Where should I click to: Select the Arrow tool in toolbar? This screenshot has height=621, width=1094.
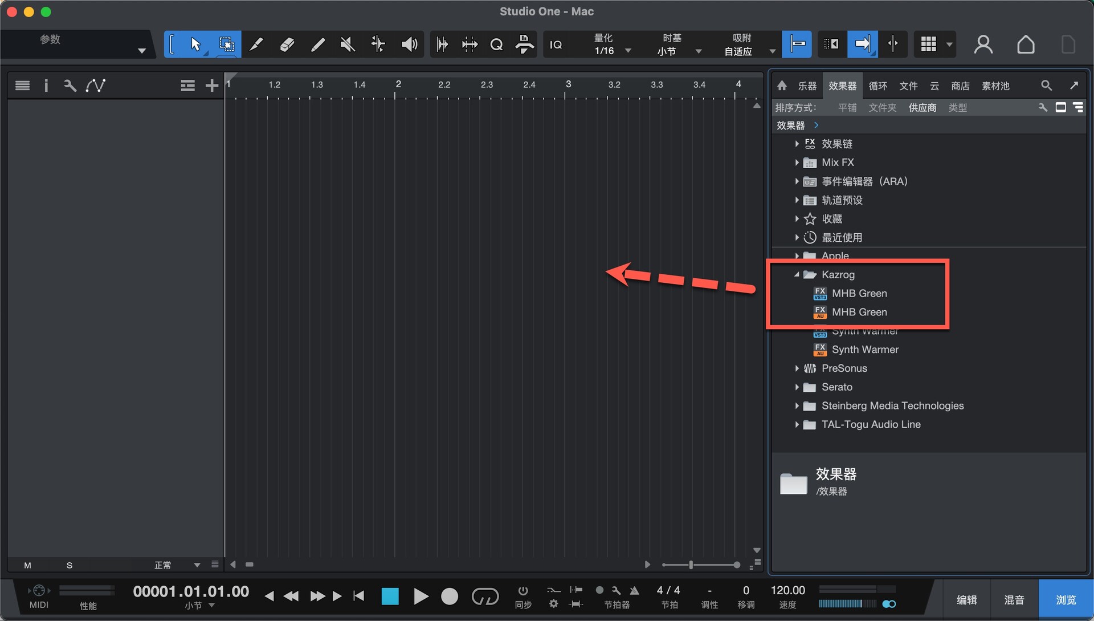pos(195,44)
